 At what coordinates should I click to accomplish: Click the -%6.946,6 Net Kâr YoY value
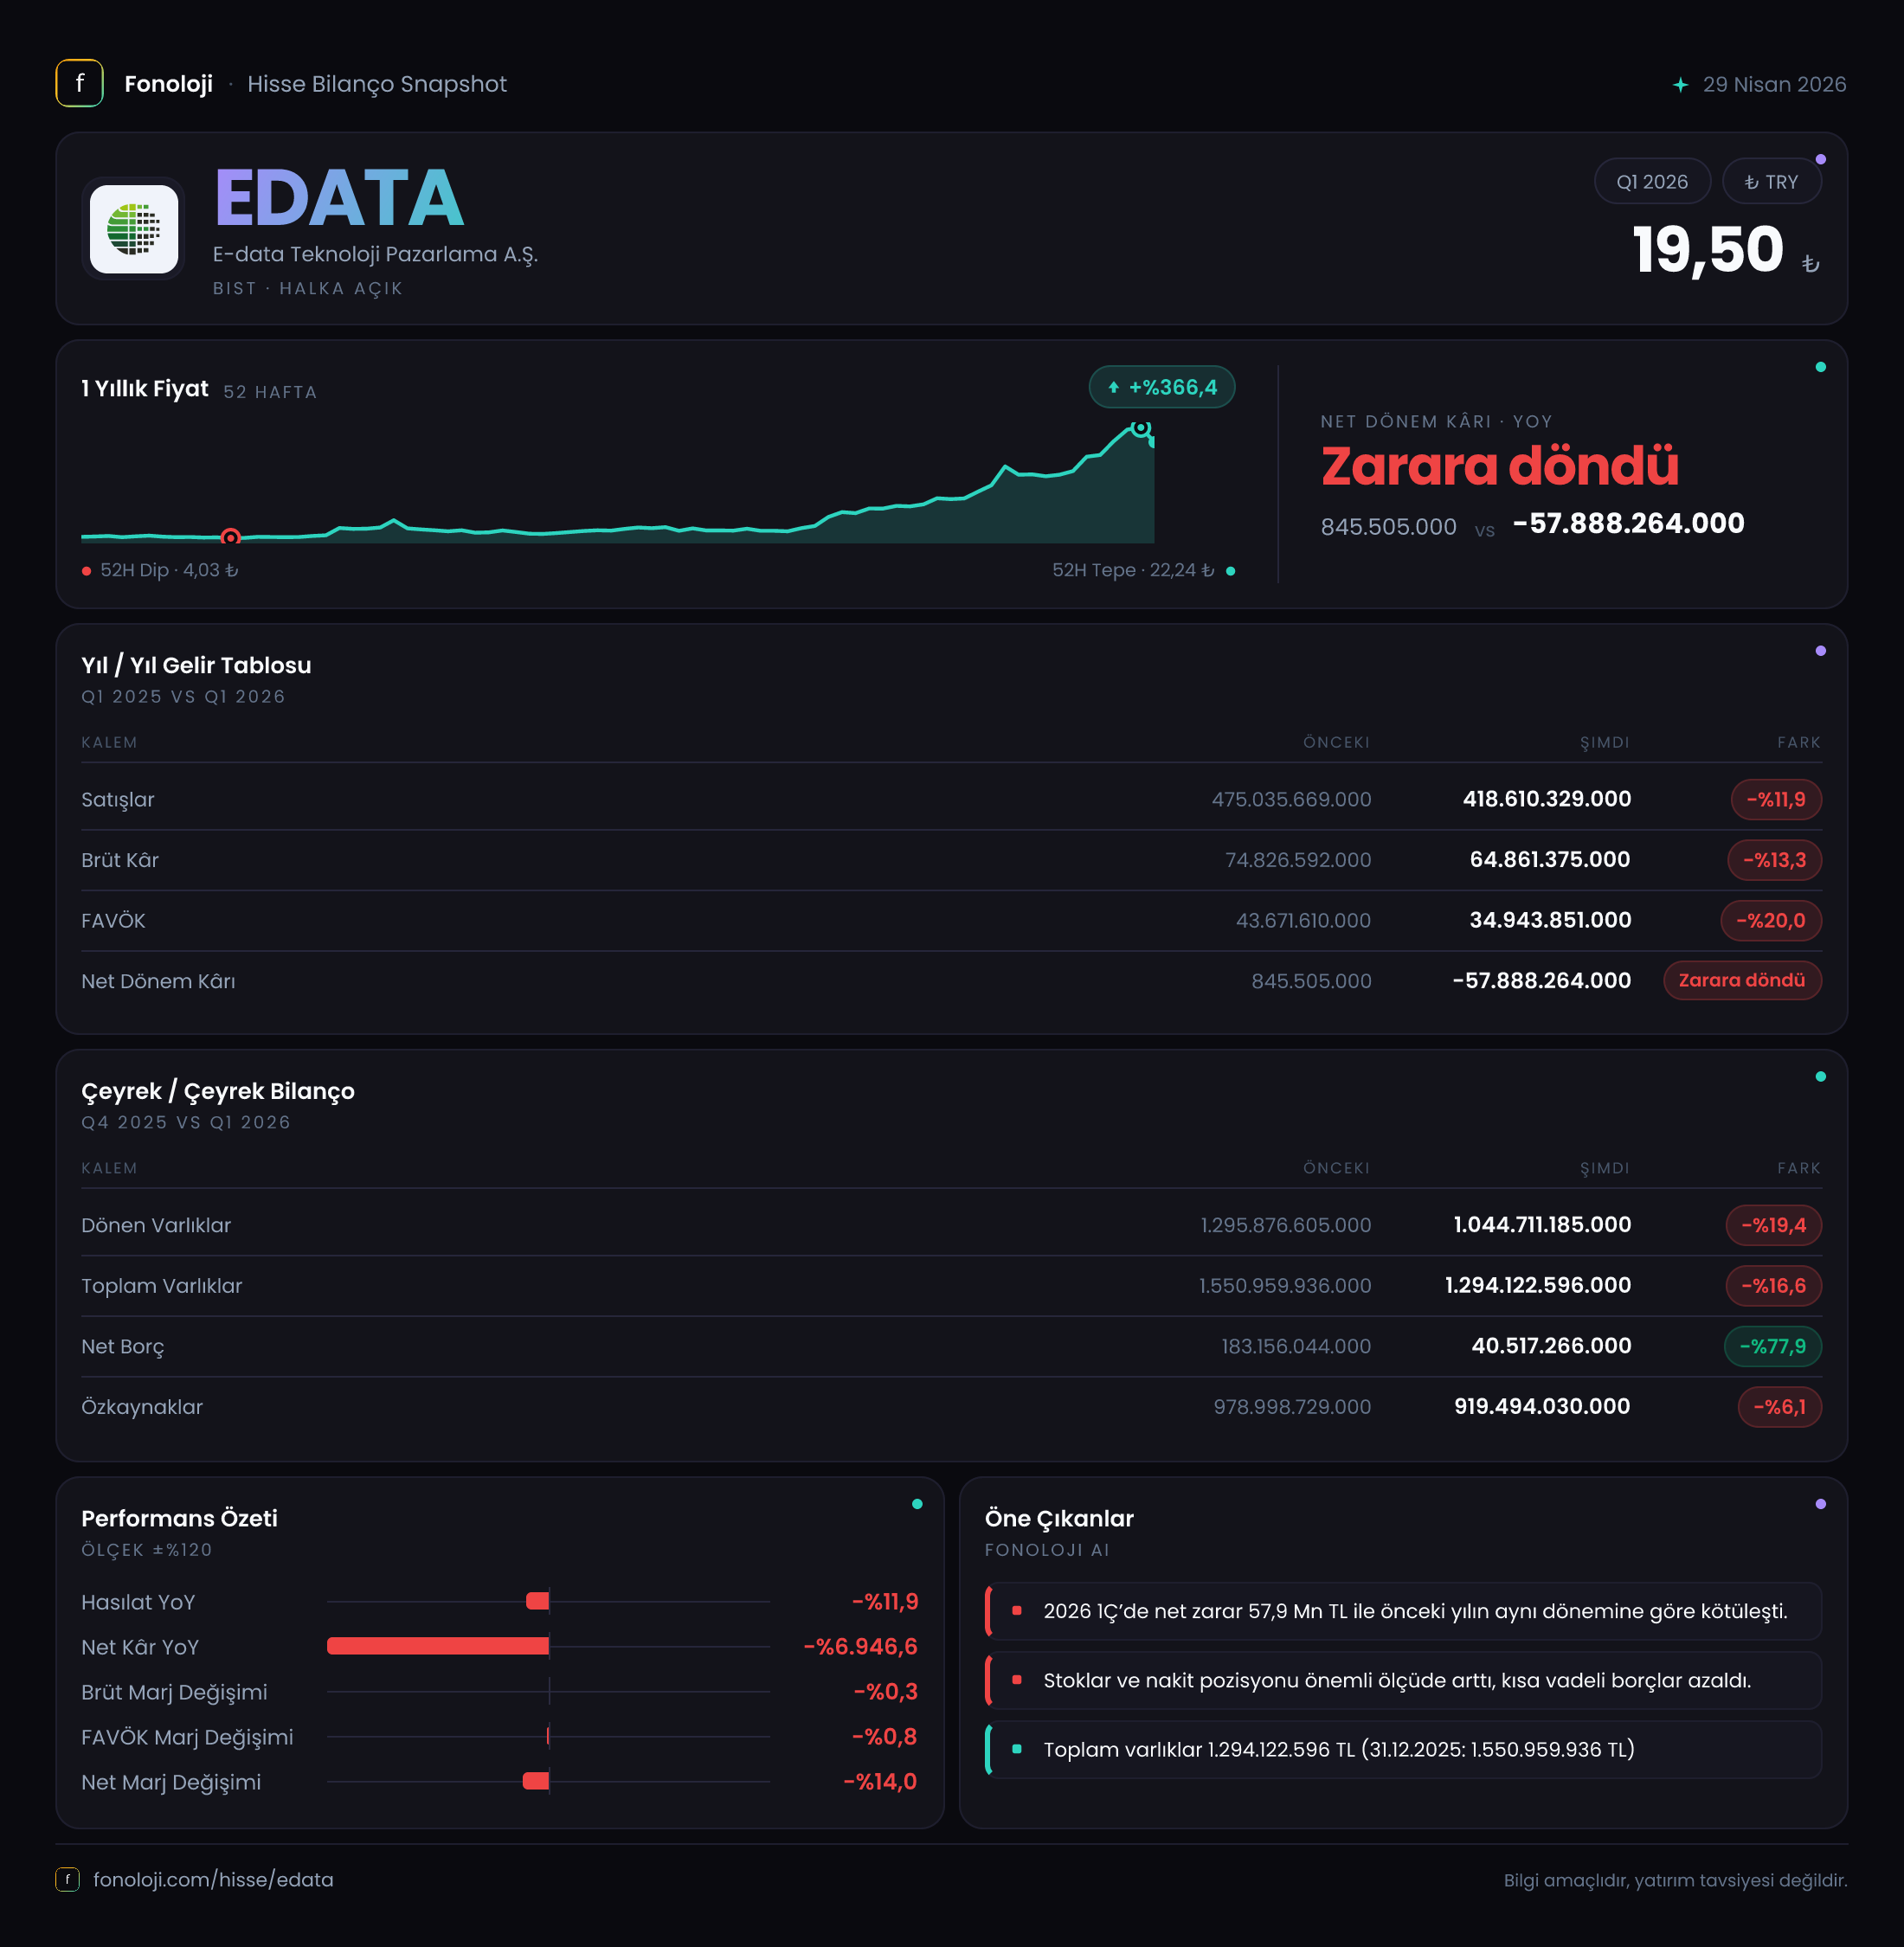pos(860,1646)
